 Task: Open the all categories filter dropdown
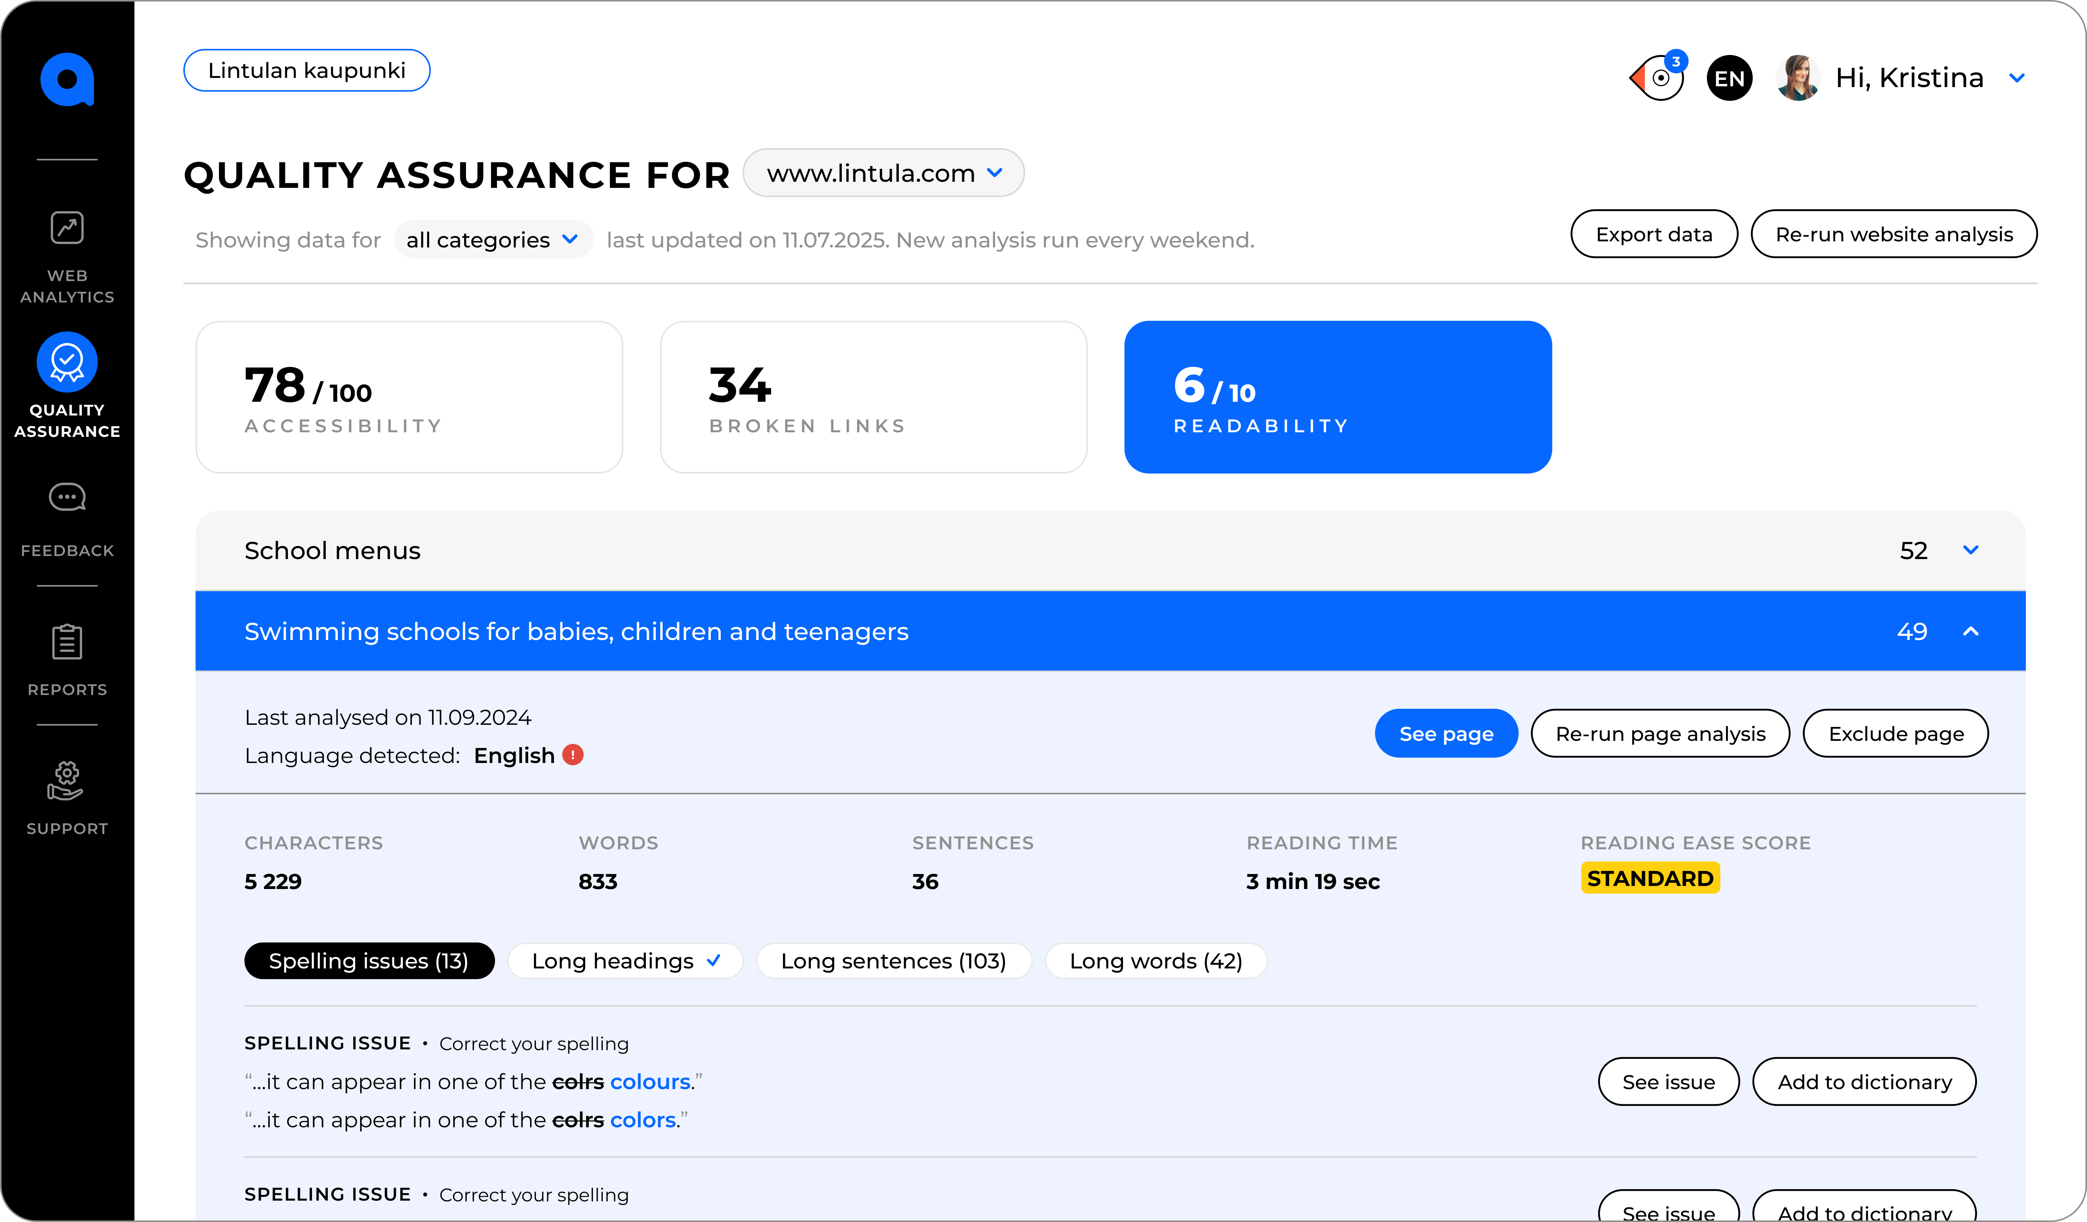point(493,240)
